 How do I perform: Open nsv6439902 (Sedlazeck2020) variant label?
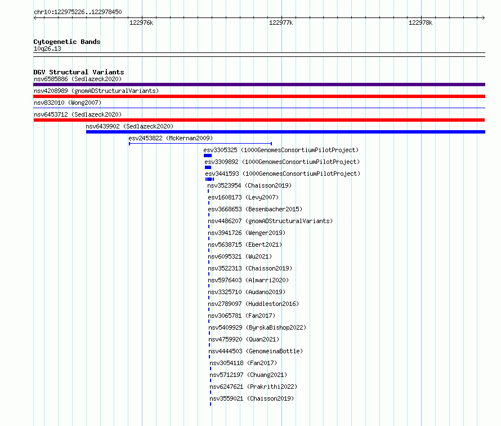pos(129,126)
